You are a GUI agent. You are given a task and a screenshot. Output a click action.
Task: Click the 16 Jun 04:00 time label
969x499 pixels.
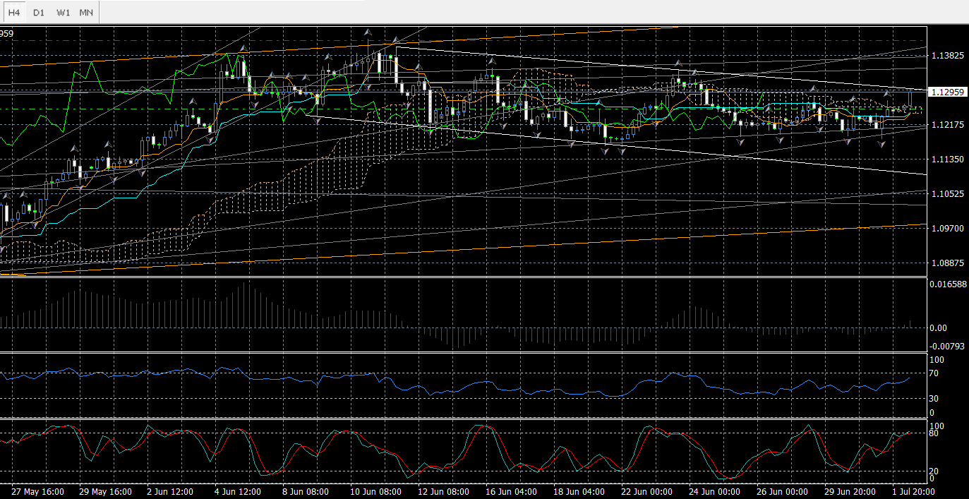click(x=511, y=491)
